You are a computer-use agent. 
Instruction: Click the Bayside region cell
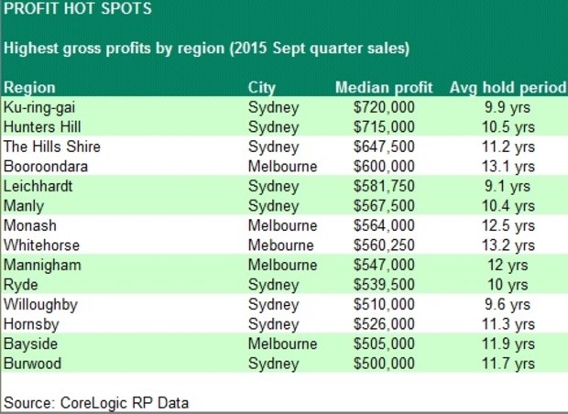[30, 344]
